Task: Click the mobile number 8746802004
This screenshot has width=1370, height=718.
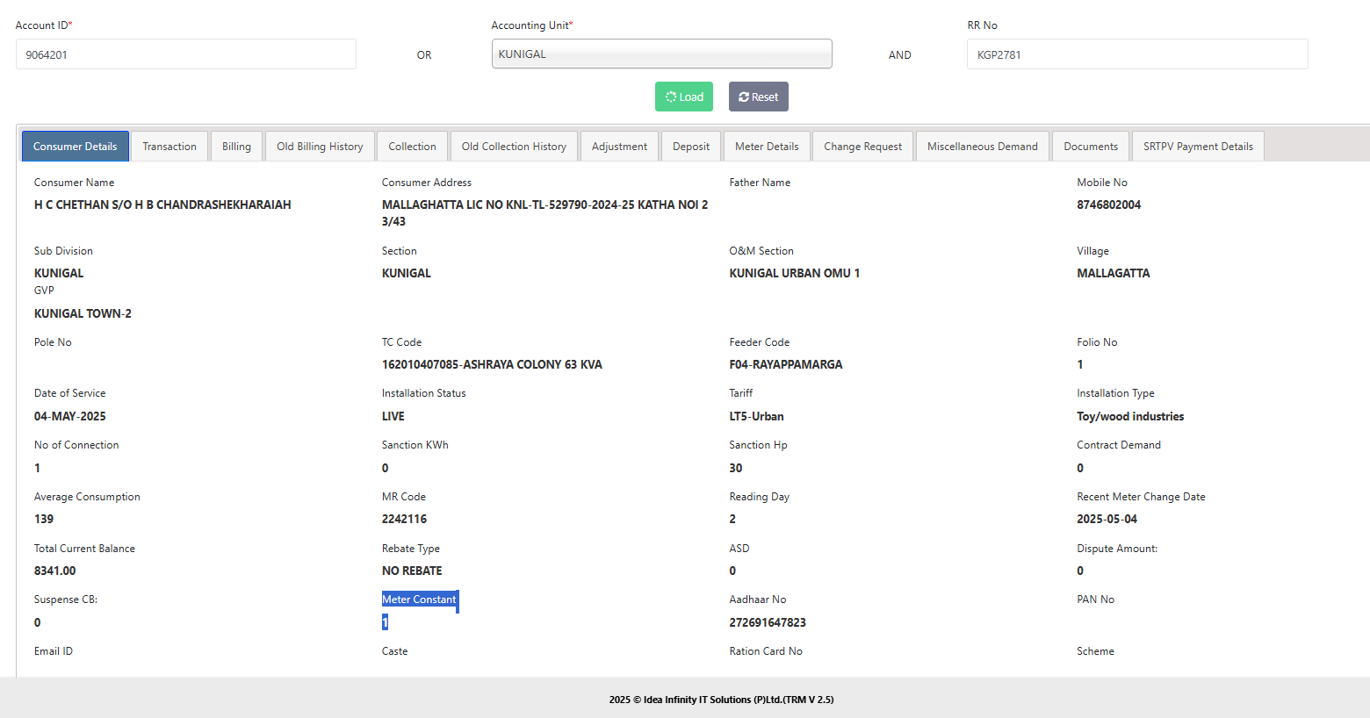Action: pyautogui.click(x=1108, y=205)
